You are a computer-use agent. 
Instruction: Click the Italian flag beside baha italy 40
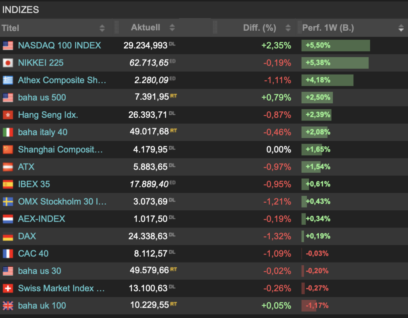tap(8, 132)
